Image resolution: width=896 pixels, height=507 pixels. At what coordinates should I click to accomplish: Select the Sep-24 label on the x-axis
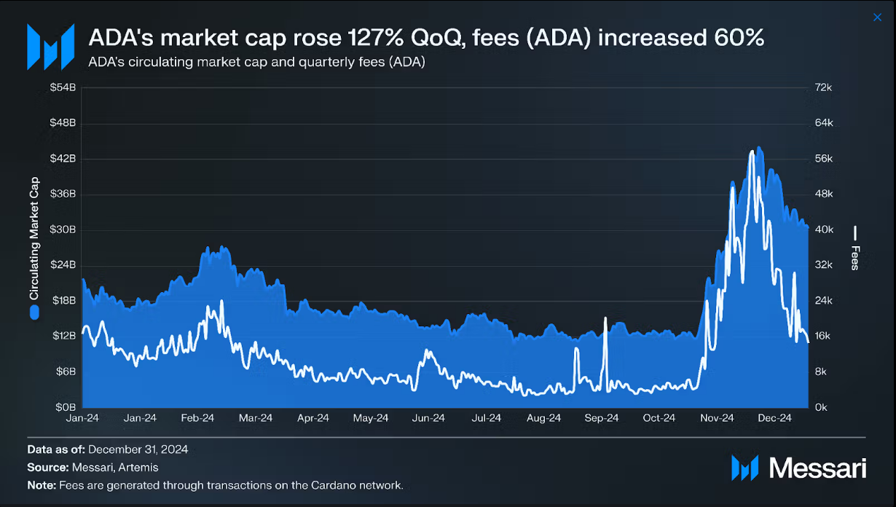[602, 418]
